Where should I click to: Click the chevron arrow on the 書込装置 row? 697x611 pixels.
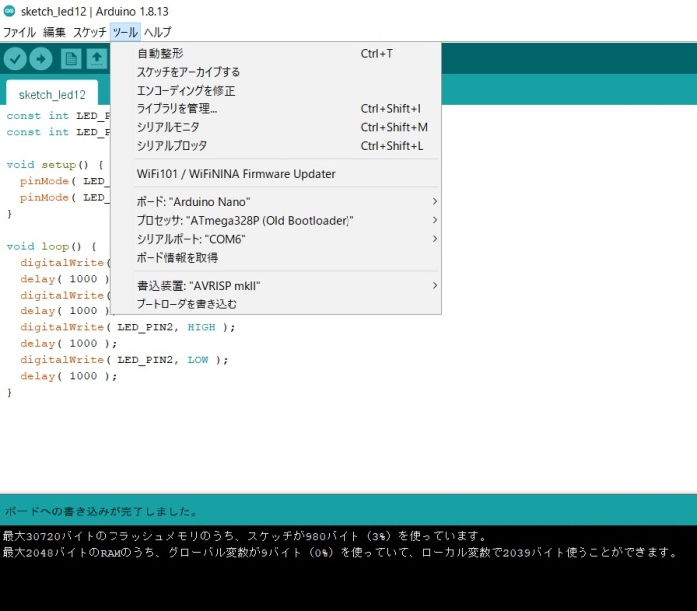pos(435,285)
